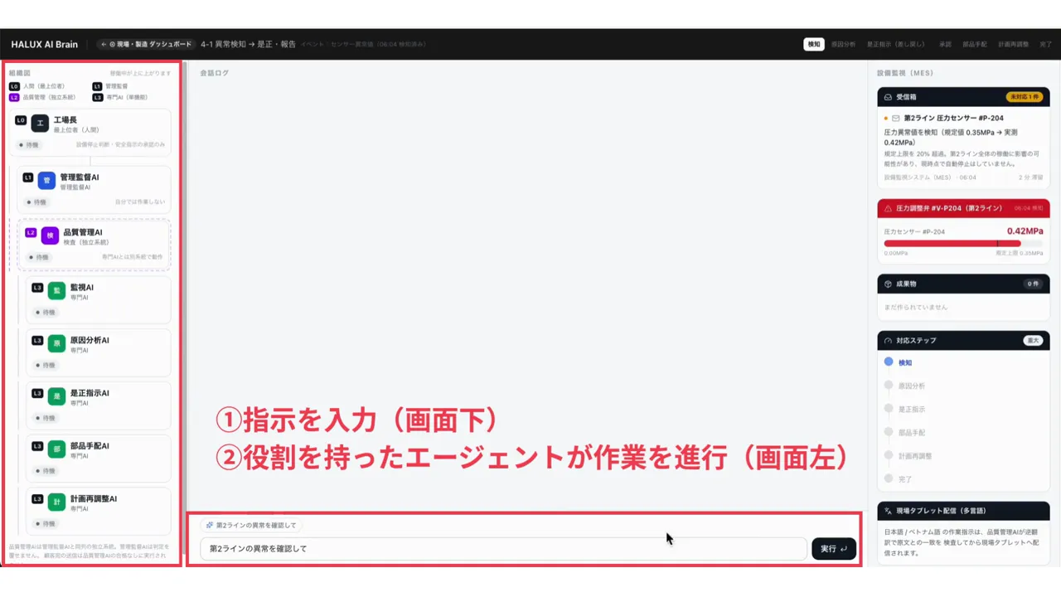Click the L0 badge on the 工場長 card
1061x597 pixels.
[x=21, y=120]
